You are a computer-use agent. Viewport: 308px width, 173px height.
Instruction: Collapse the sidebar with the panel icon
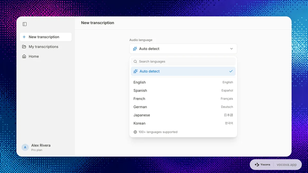click(x=25, y=24)
